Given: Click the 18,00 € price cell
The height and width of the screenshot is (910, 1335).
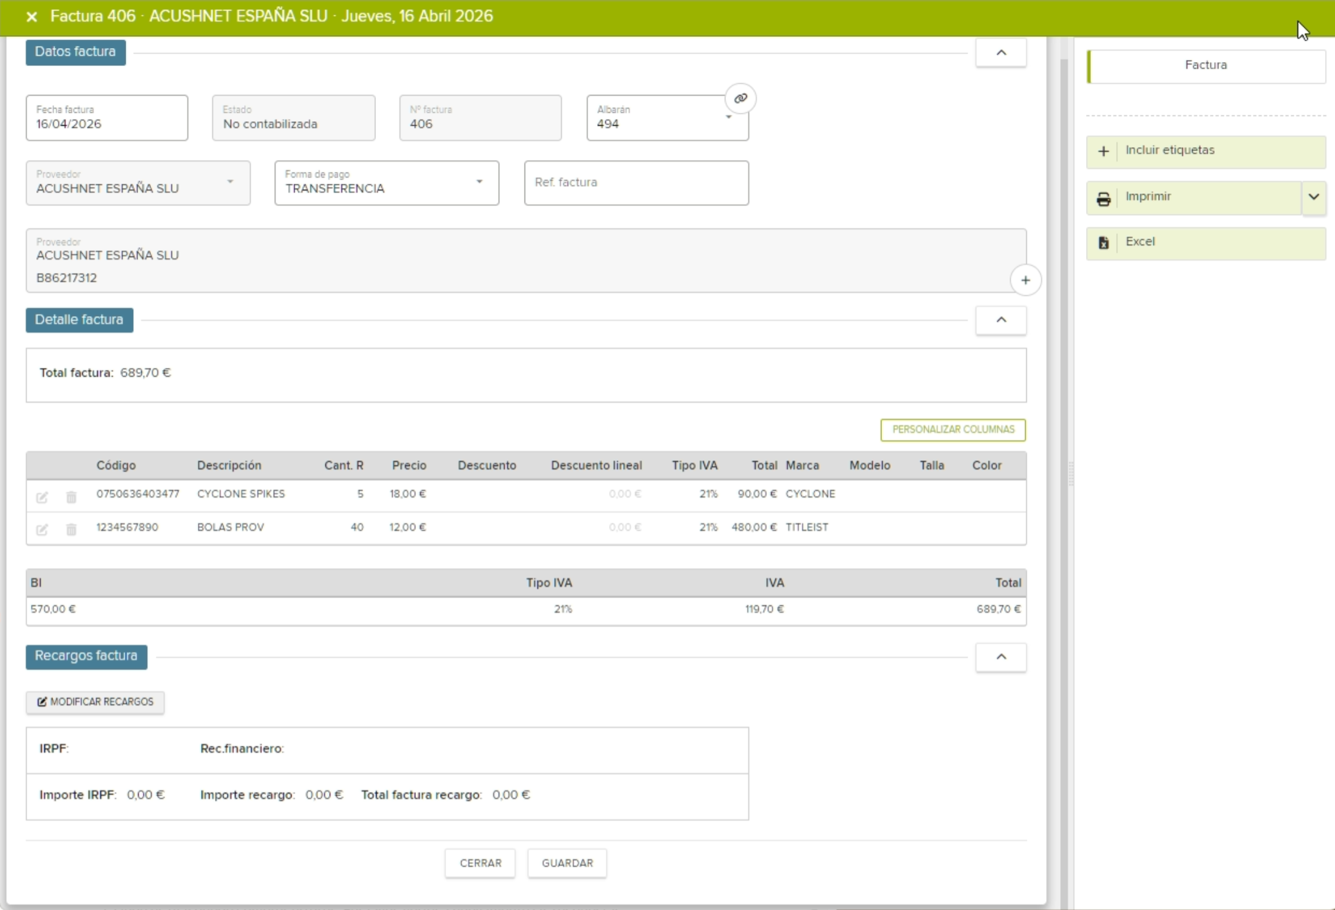Looking at the screenshot, I should click(407, 494).
